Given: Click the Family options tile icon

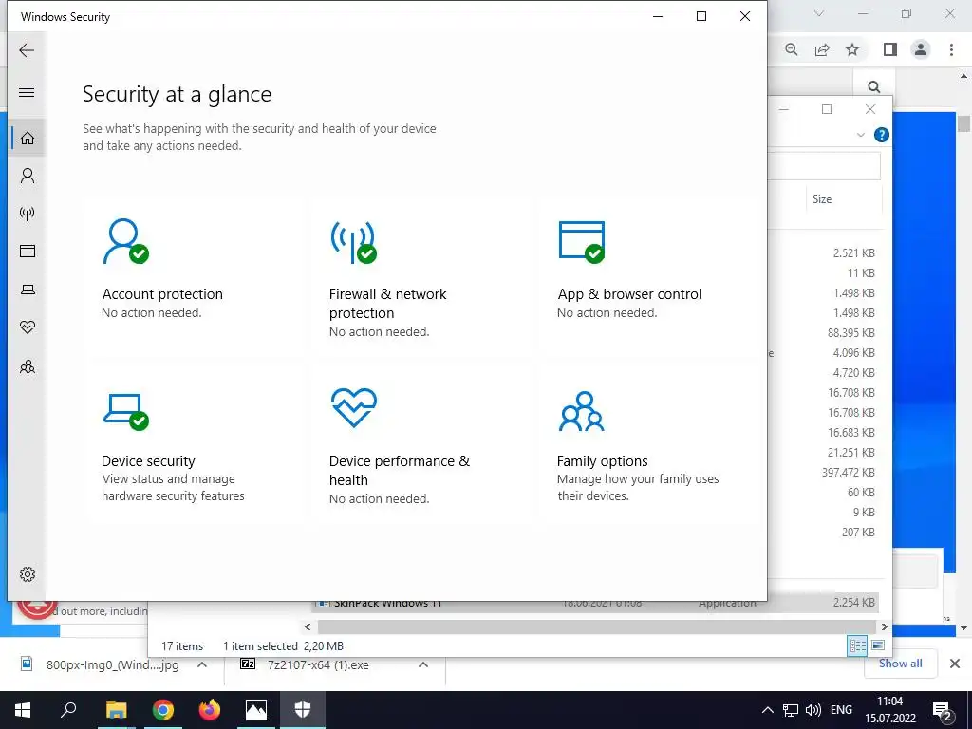Looking at the screenshot, I should tap(582, 411).
